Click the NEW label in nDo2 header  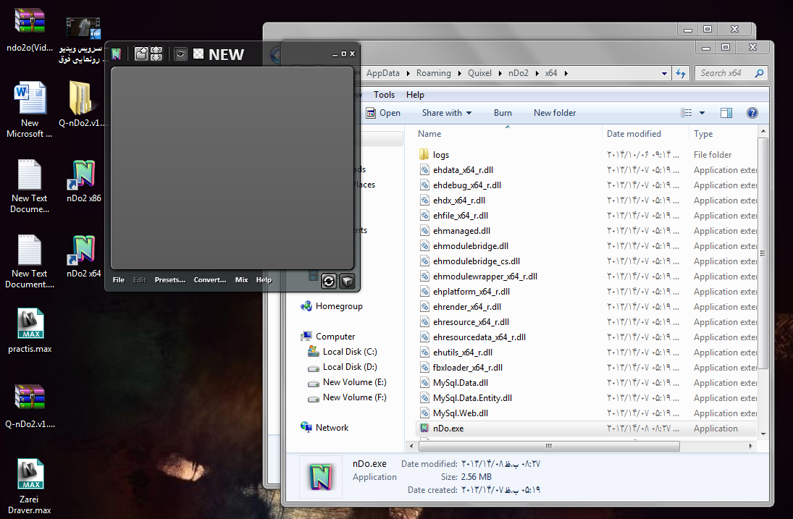(226, 54)
